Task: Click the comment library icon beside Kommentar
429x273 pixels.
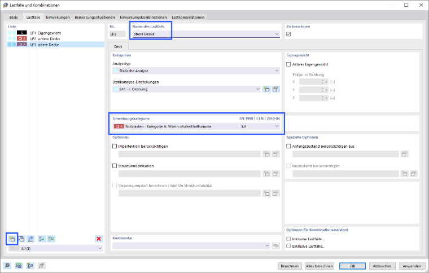Action: point(275,246)
